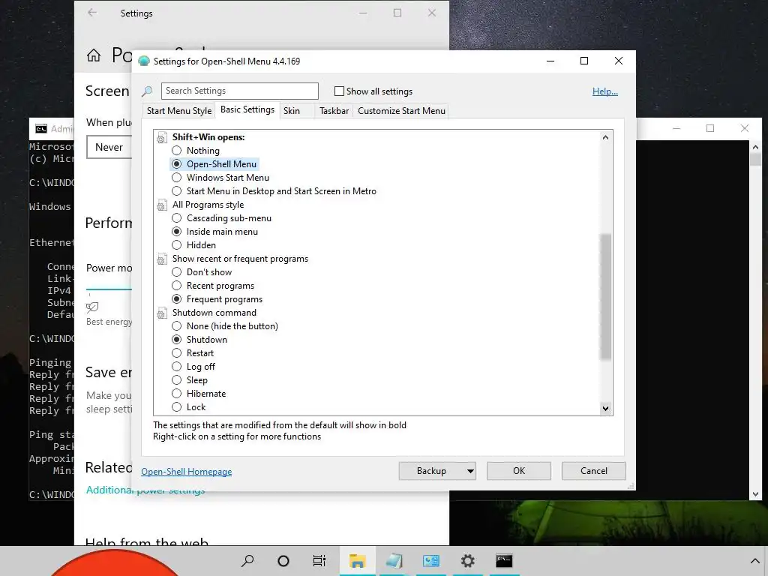The width and height of the screenshot is (768, 576).
Task: Show hidden tray icons chevron
Action: (754, 561)
